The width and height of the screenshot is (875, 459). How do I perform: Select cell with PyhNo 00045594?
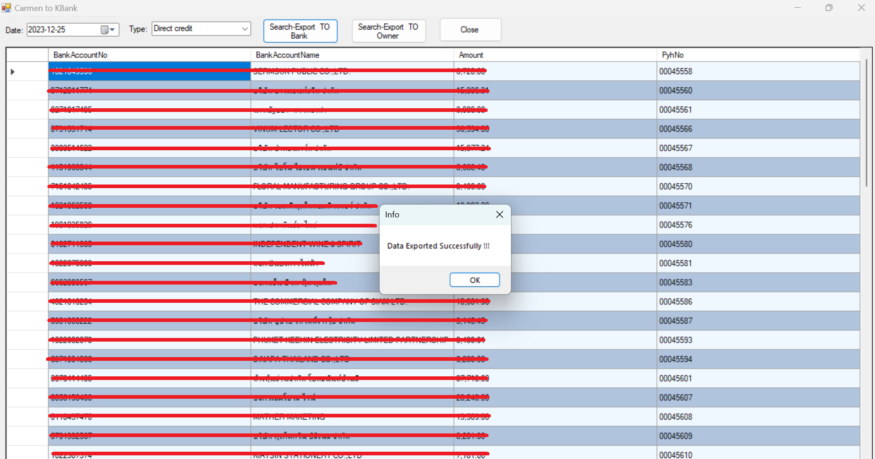[x=676, y=359]
